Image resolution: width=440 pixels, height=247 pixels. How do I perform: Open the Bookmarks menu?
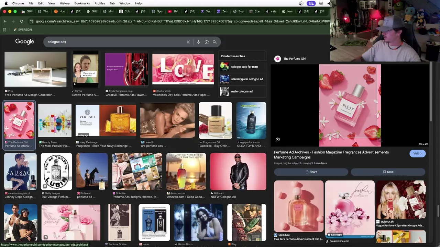tap(82, 3)
